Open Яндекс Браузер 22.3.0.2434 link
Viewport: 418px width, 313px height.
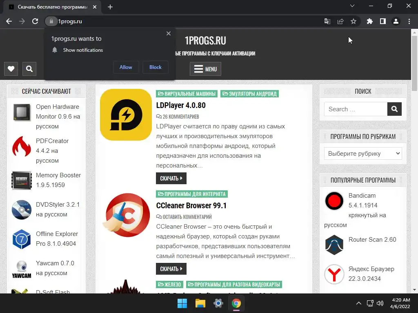pyautogui.click(x=371, y=274)
